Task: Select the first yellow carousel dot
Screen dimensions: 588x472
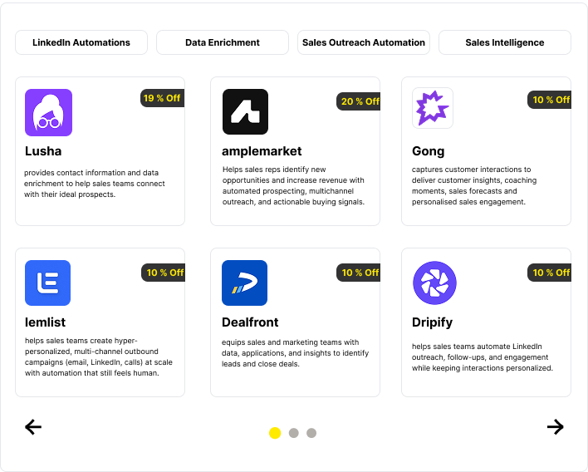Action: click(275, 433)
